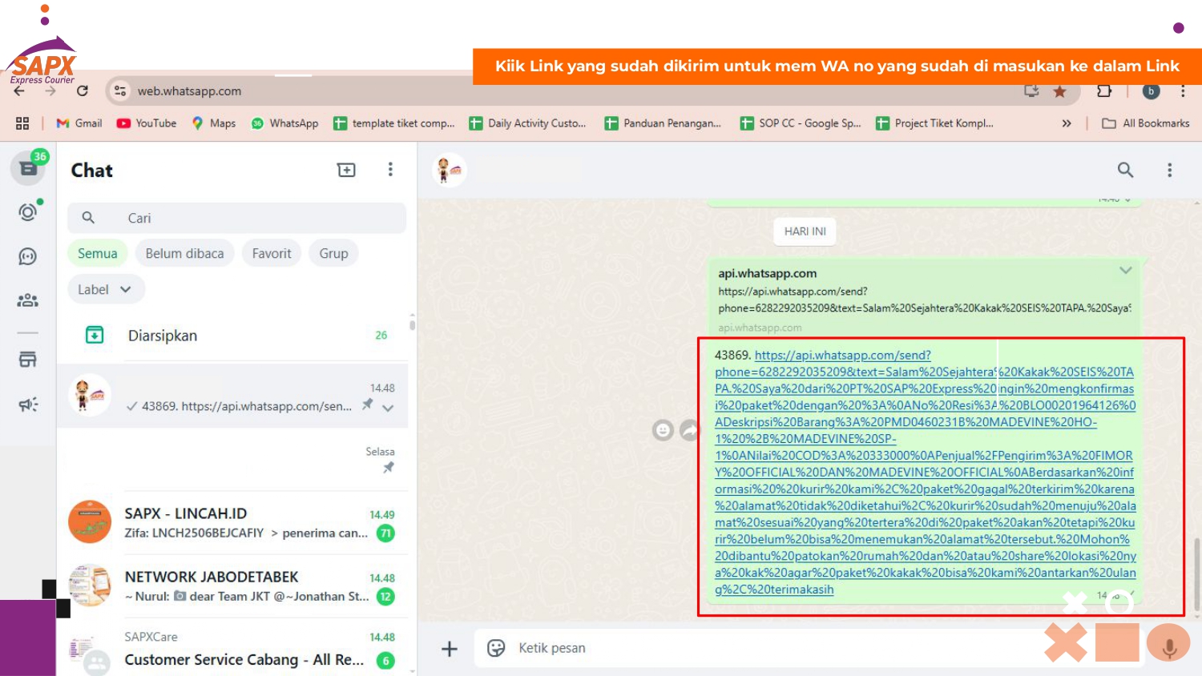Open the business tools store icon
Image resolution: width=1202 pixels, height=676 pixels.
point(28,360)
